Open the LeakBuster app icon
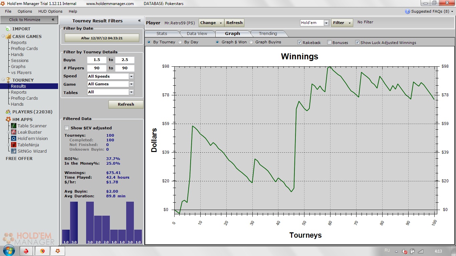 14,132
